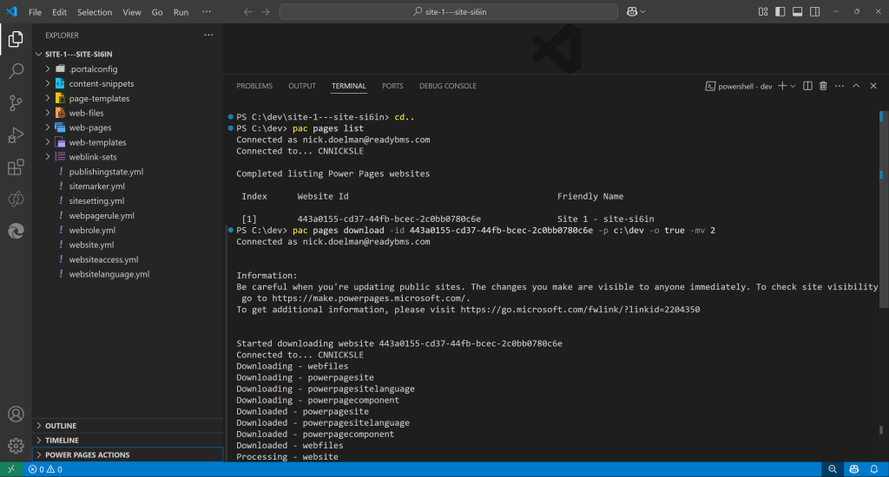Open the Power Platform tools view
The height and width of the screenshot is (477, 889).
pyautogui.click(x=16, y=199)
